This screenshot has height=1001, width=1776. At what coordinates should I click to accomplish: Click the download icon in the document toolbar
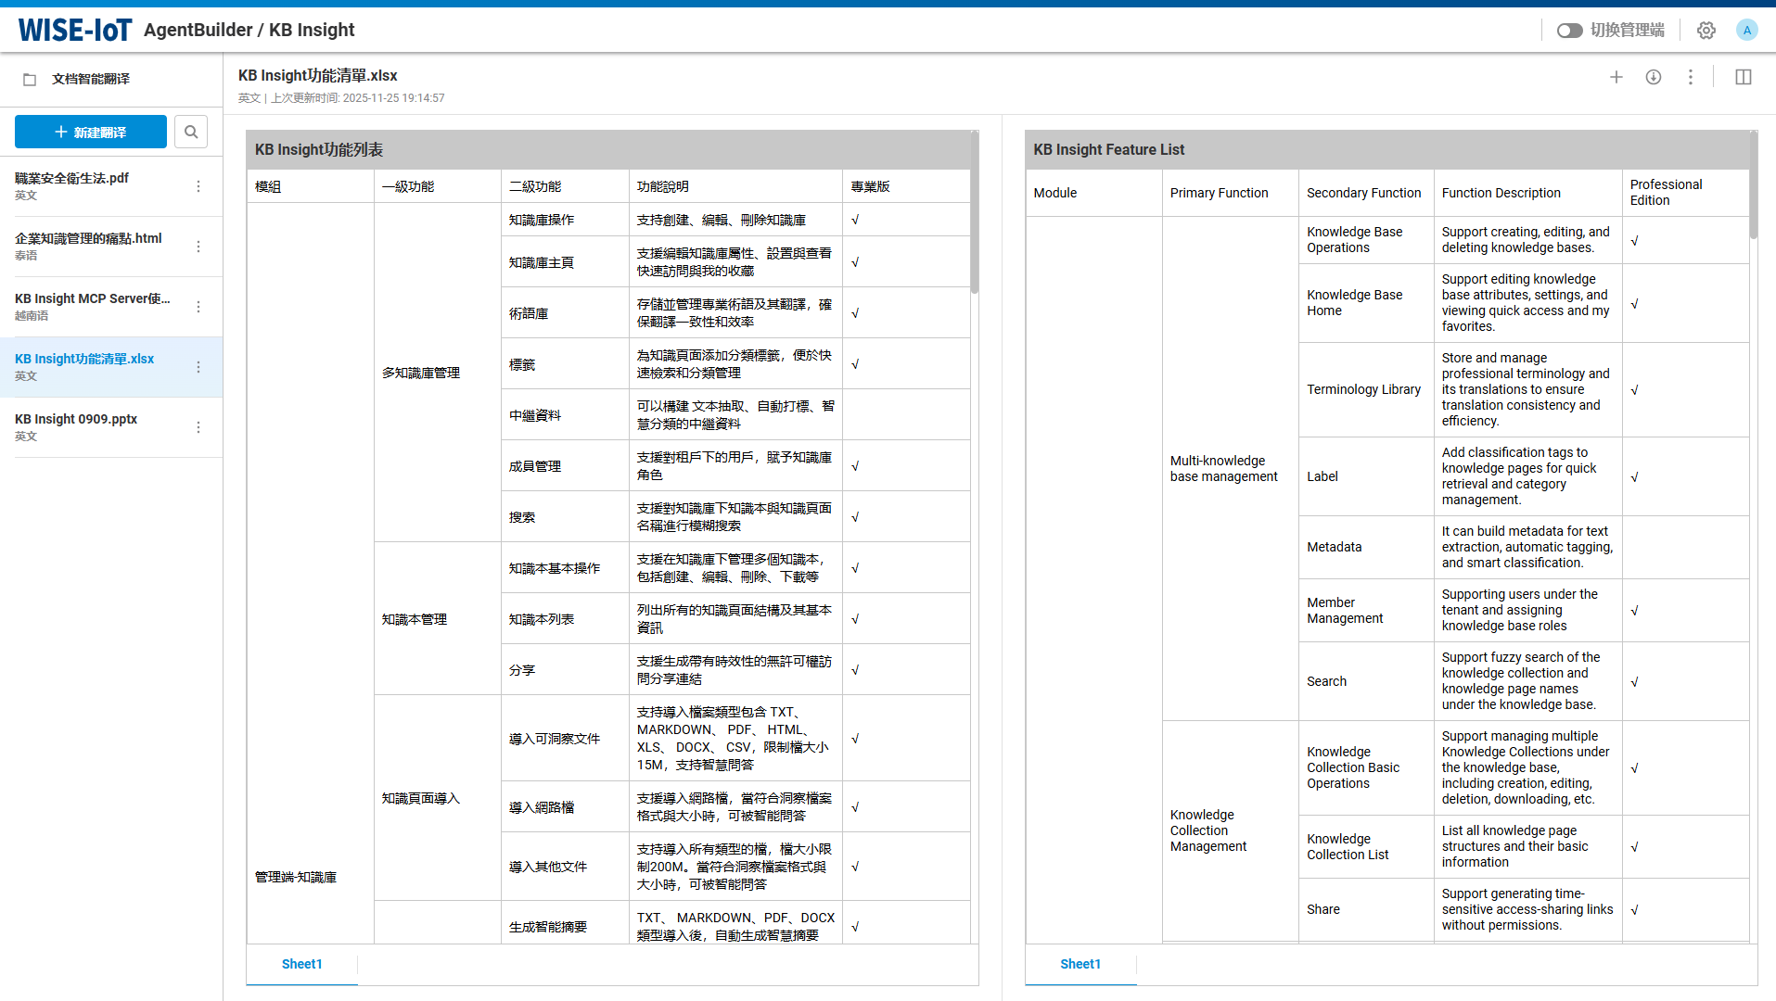point(1654,77)
